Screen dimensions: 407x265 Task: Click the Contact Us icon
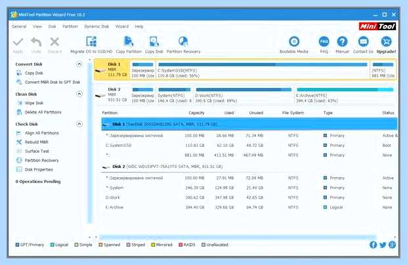click(x=363, y=41)
